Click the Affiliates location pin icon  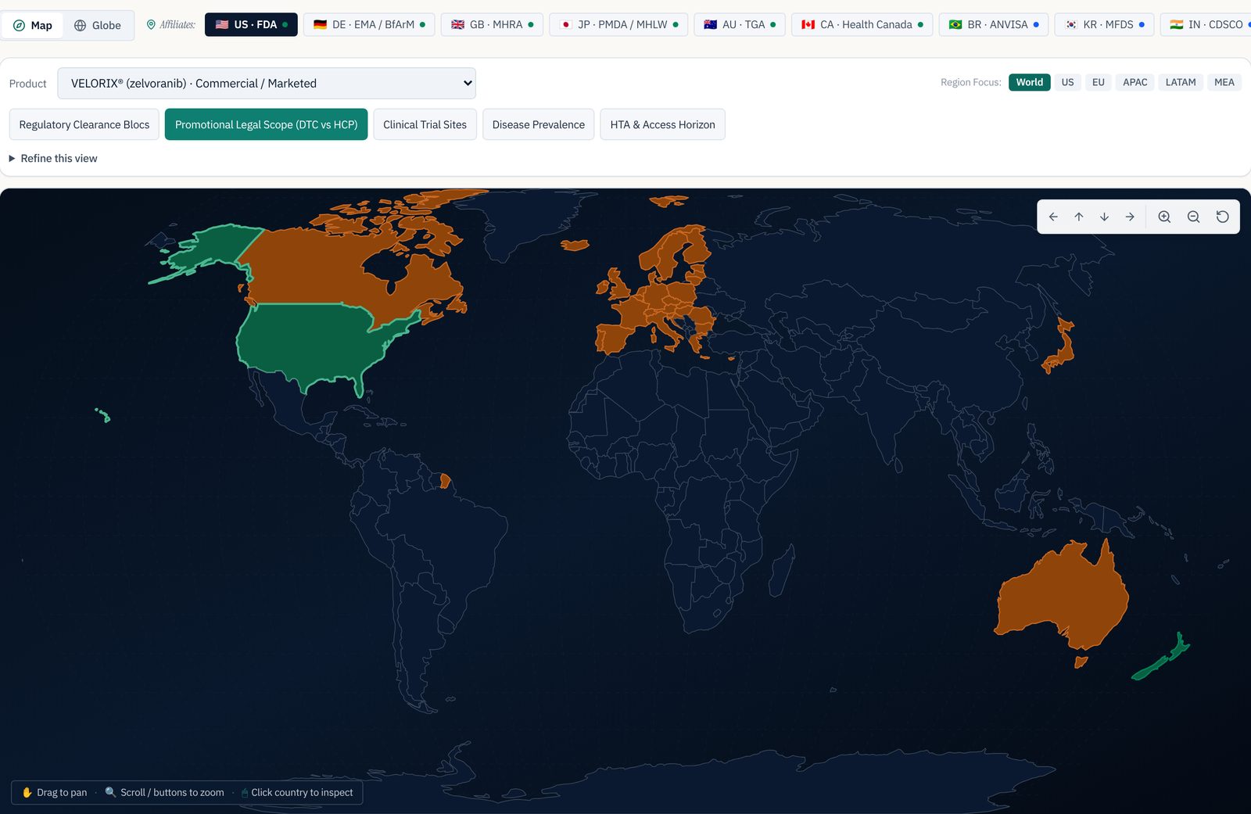(x=151, y=25)
